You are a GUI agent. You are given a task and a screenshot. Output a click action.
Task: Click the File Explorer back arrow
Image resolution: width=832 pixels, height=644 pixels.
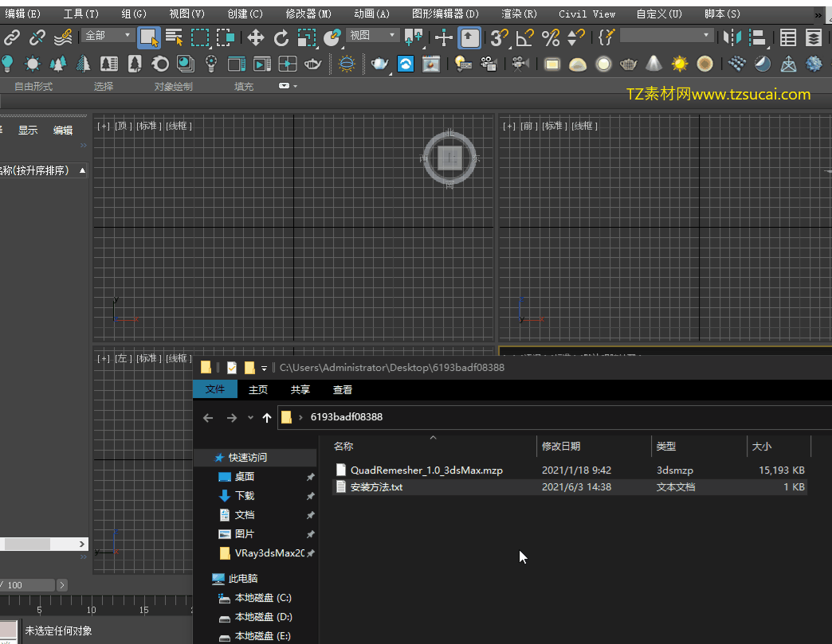coord(208,418)
